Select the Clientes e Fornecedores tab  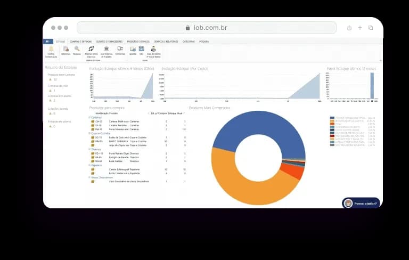point(109,41)
